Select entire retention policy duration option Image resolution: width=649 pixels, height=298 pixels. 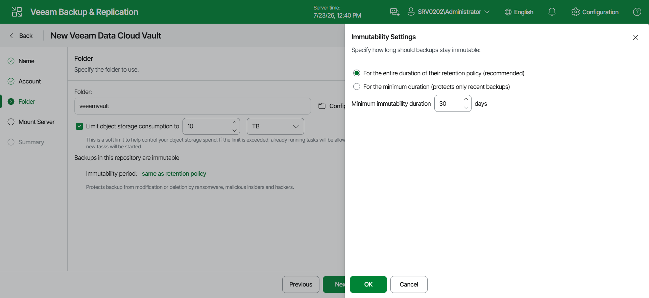pos(357,73)
